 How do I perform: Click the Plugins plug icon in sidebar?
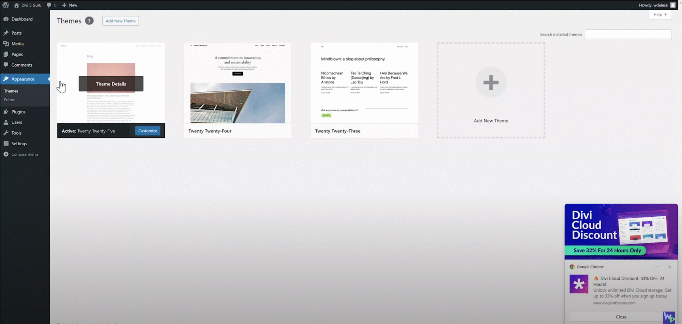[6, 112]
